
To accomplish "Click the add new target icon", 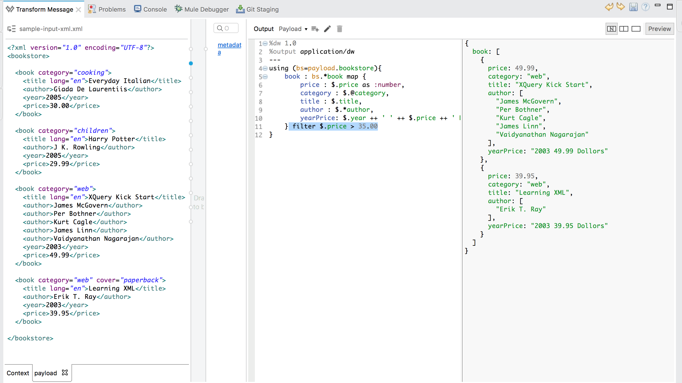I will coord(315,29).
